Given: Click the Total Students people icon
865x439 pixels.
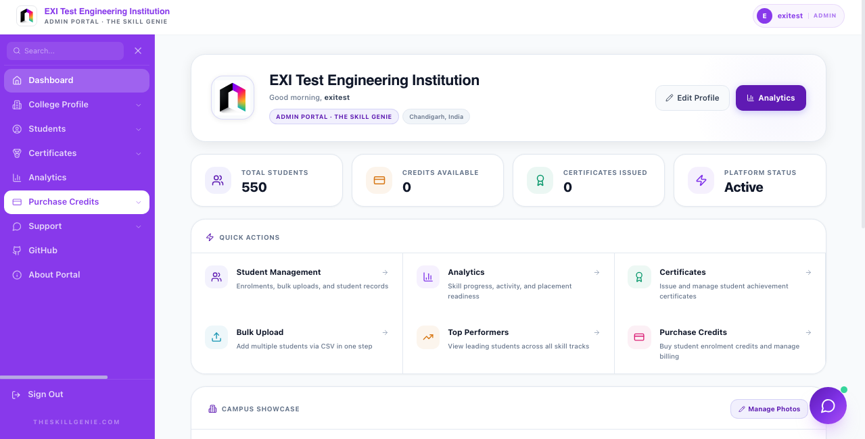Looking at the screenshot, I should 218,180.
